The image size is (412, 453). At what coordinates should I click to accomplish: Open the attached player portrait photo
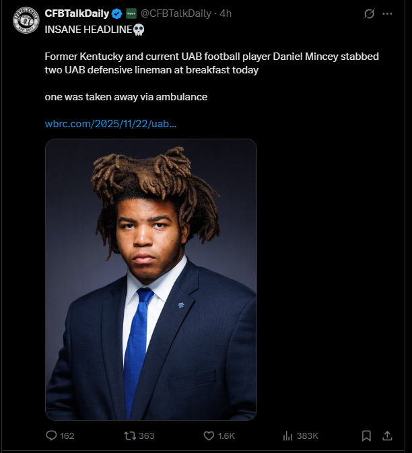coord(151,279)
